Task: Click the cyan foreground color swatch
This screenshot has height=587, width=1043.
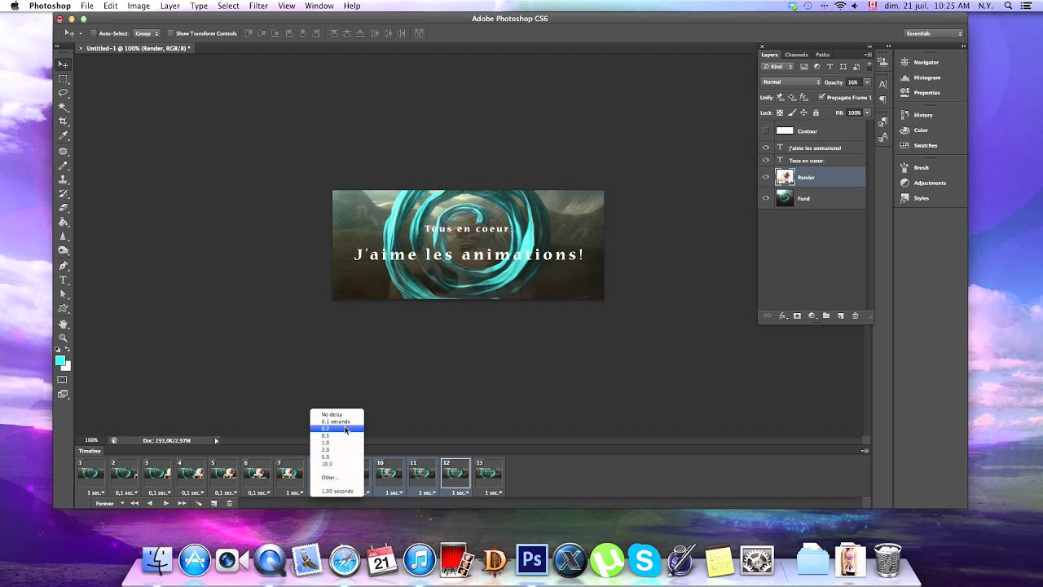Action: pyautogui.click(x=60, y=359)
